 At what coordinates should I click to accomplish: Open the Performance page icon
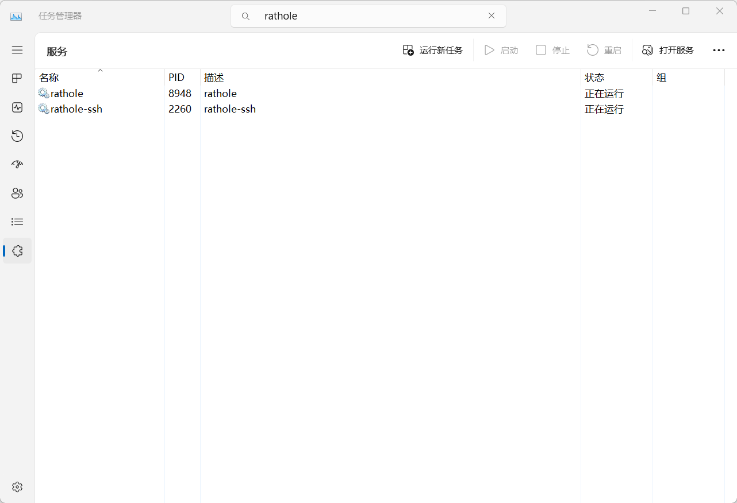tap(17, 107)
